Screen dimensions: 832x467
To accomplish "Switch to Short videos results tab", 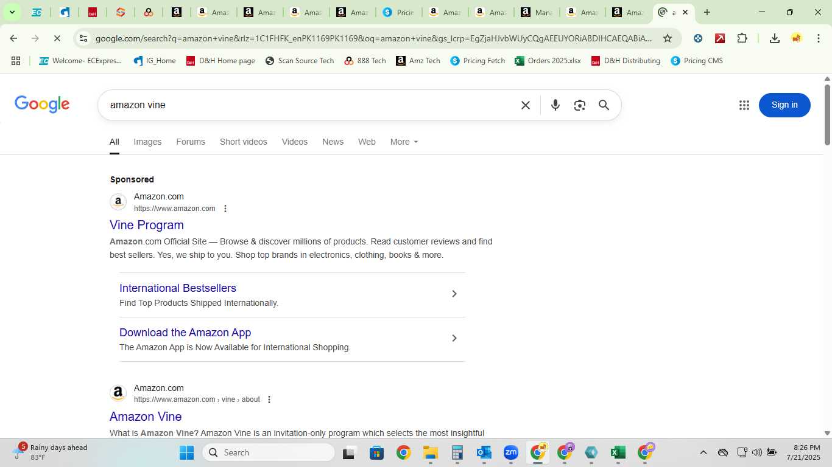I will tap(244, 142).
